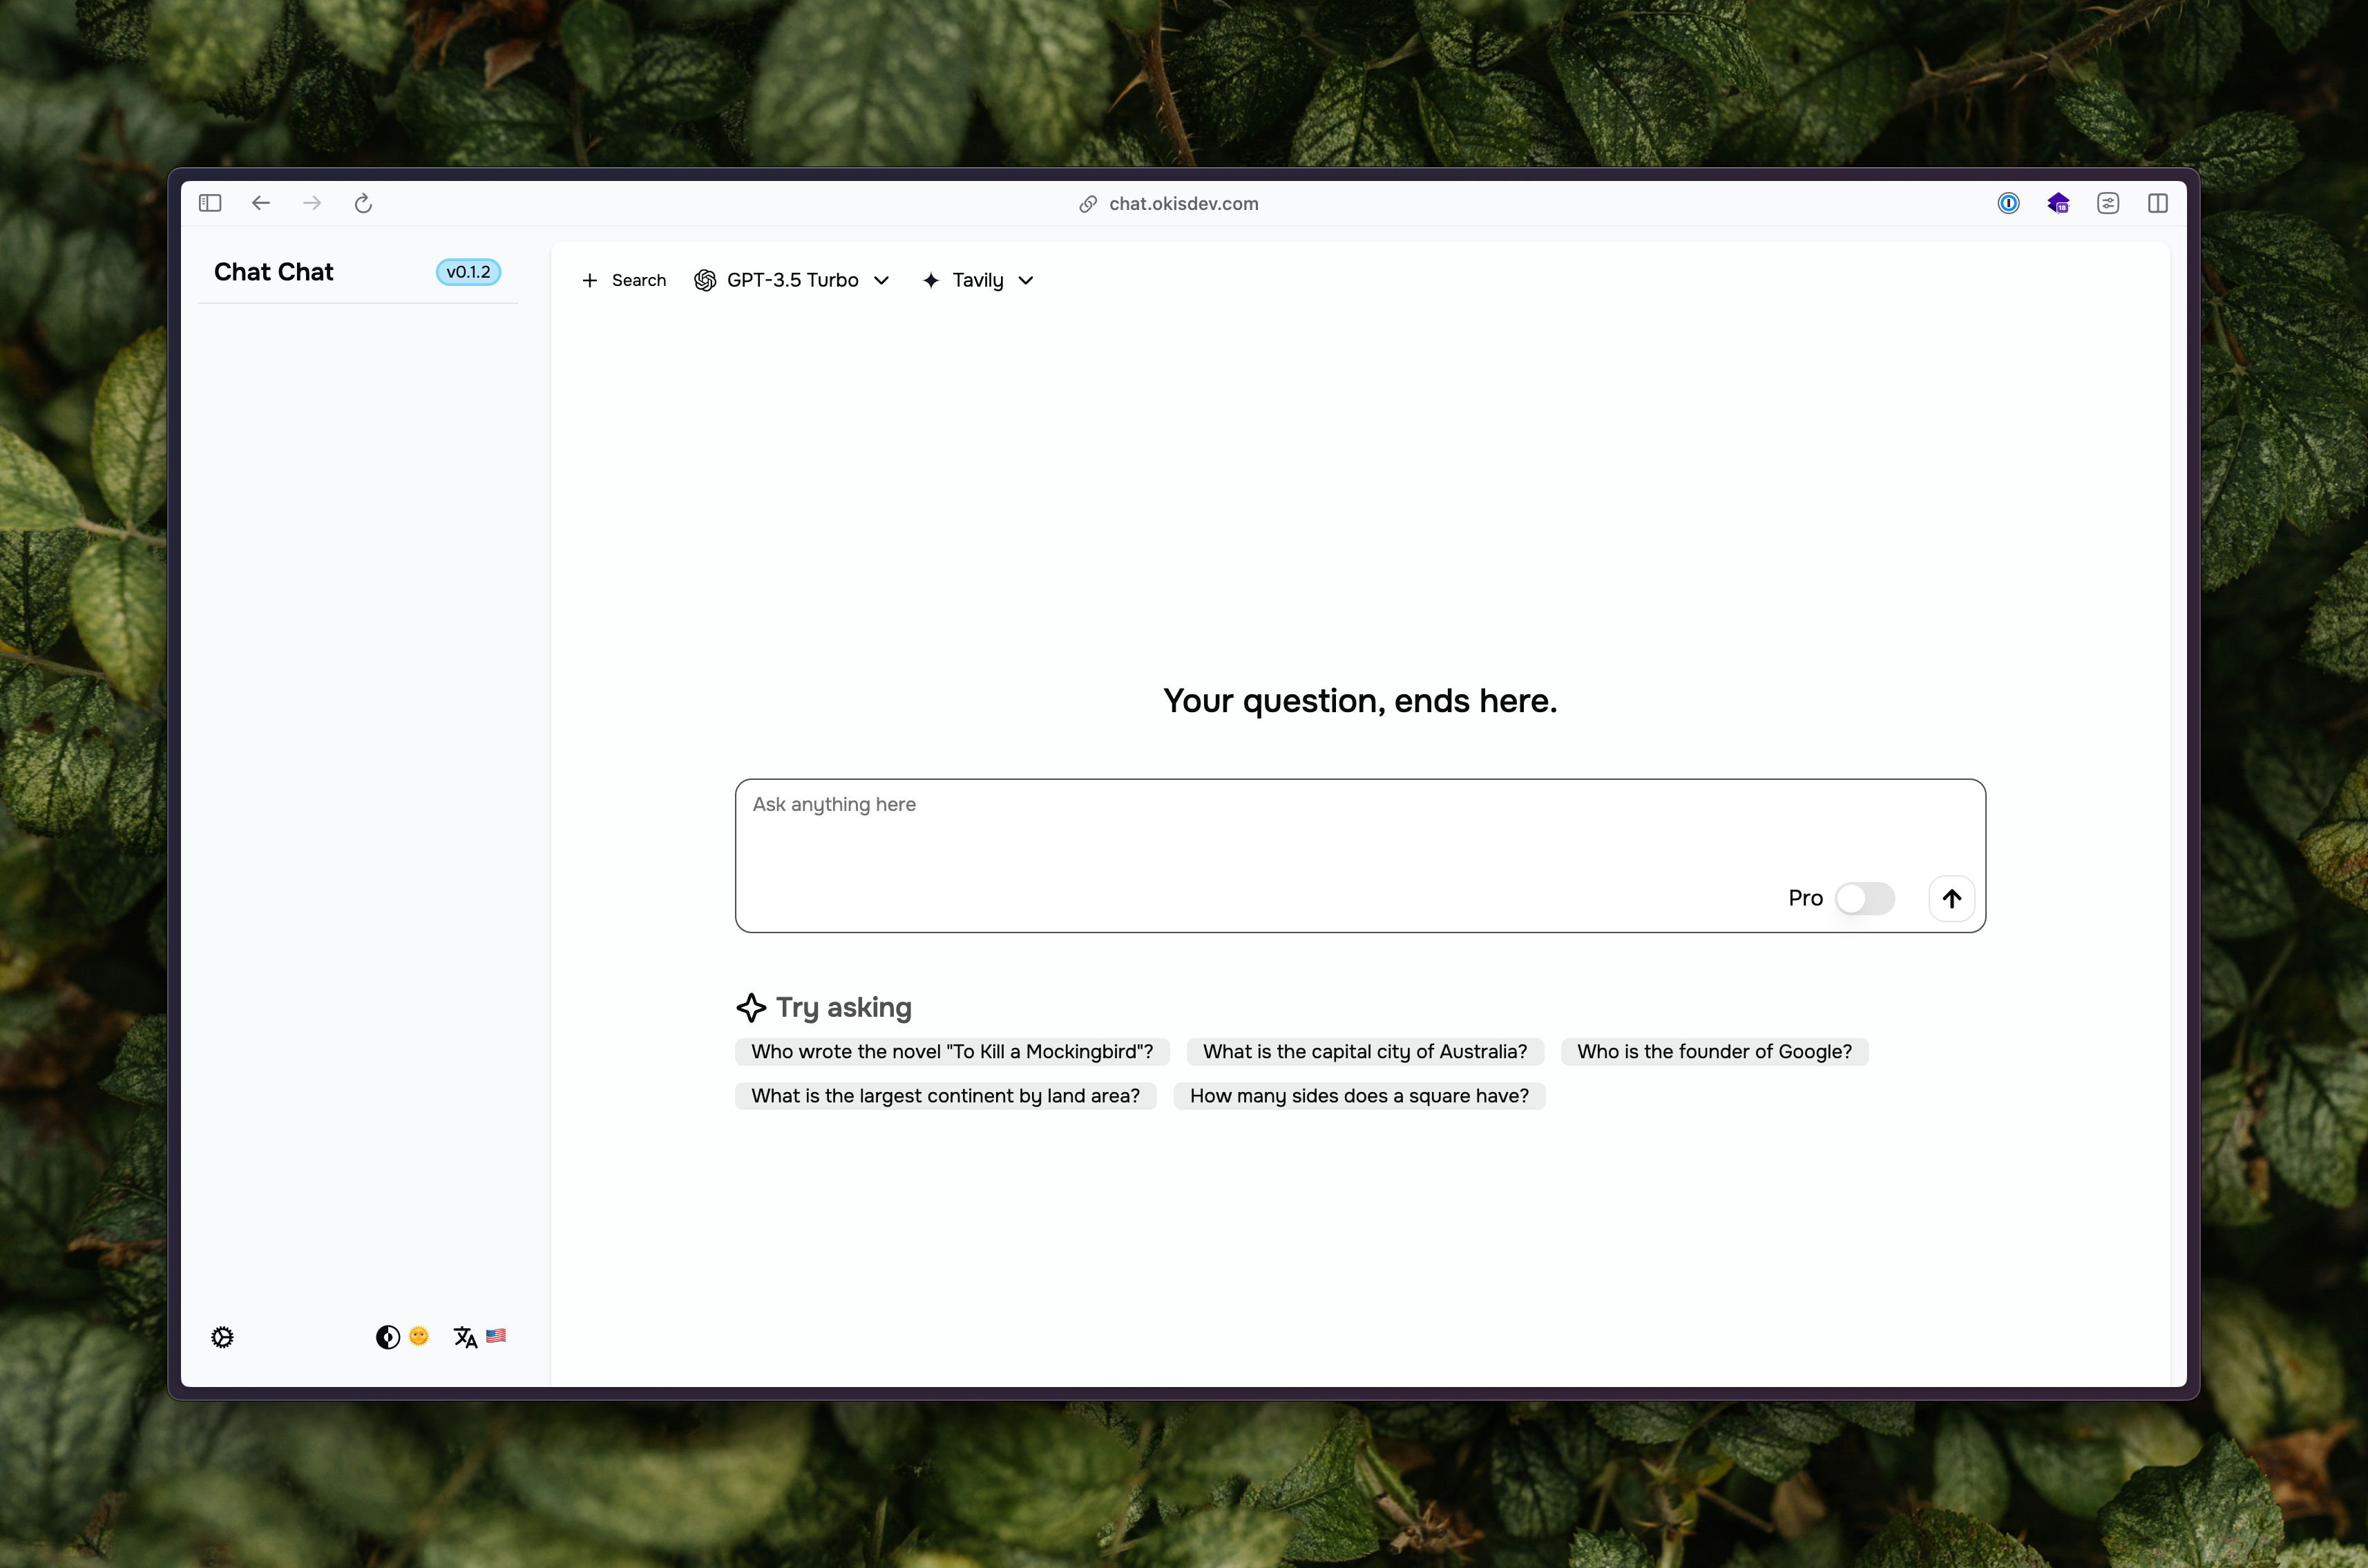Select 'What is the largest continent by land area?'
This screenshot has width=2368, height=1568.
click(945, 1093)
